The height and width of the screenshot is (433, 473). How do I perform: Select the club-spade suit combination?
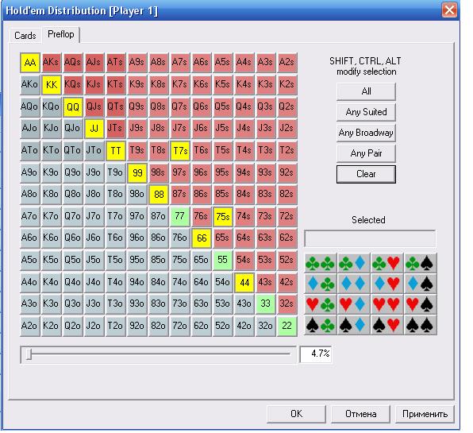click(x=420, y=263)
